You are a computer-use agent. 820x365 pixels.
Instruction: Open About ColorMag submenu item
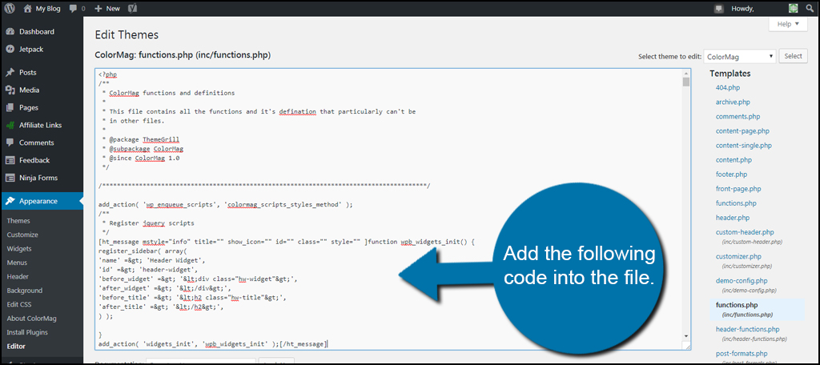coord(31,319)
